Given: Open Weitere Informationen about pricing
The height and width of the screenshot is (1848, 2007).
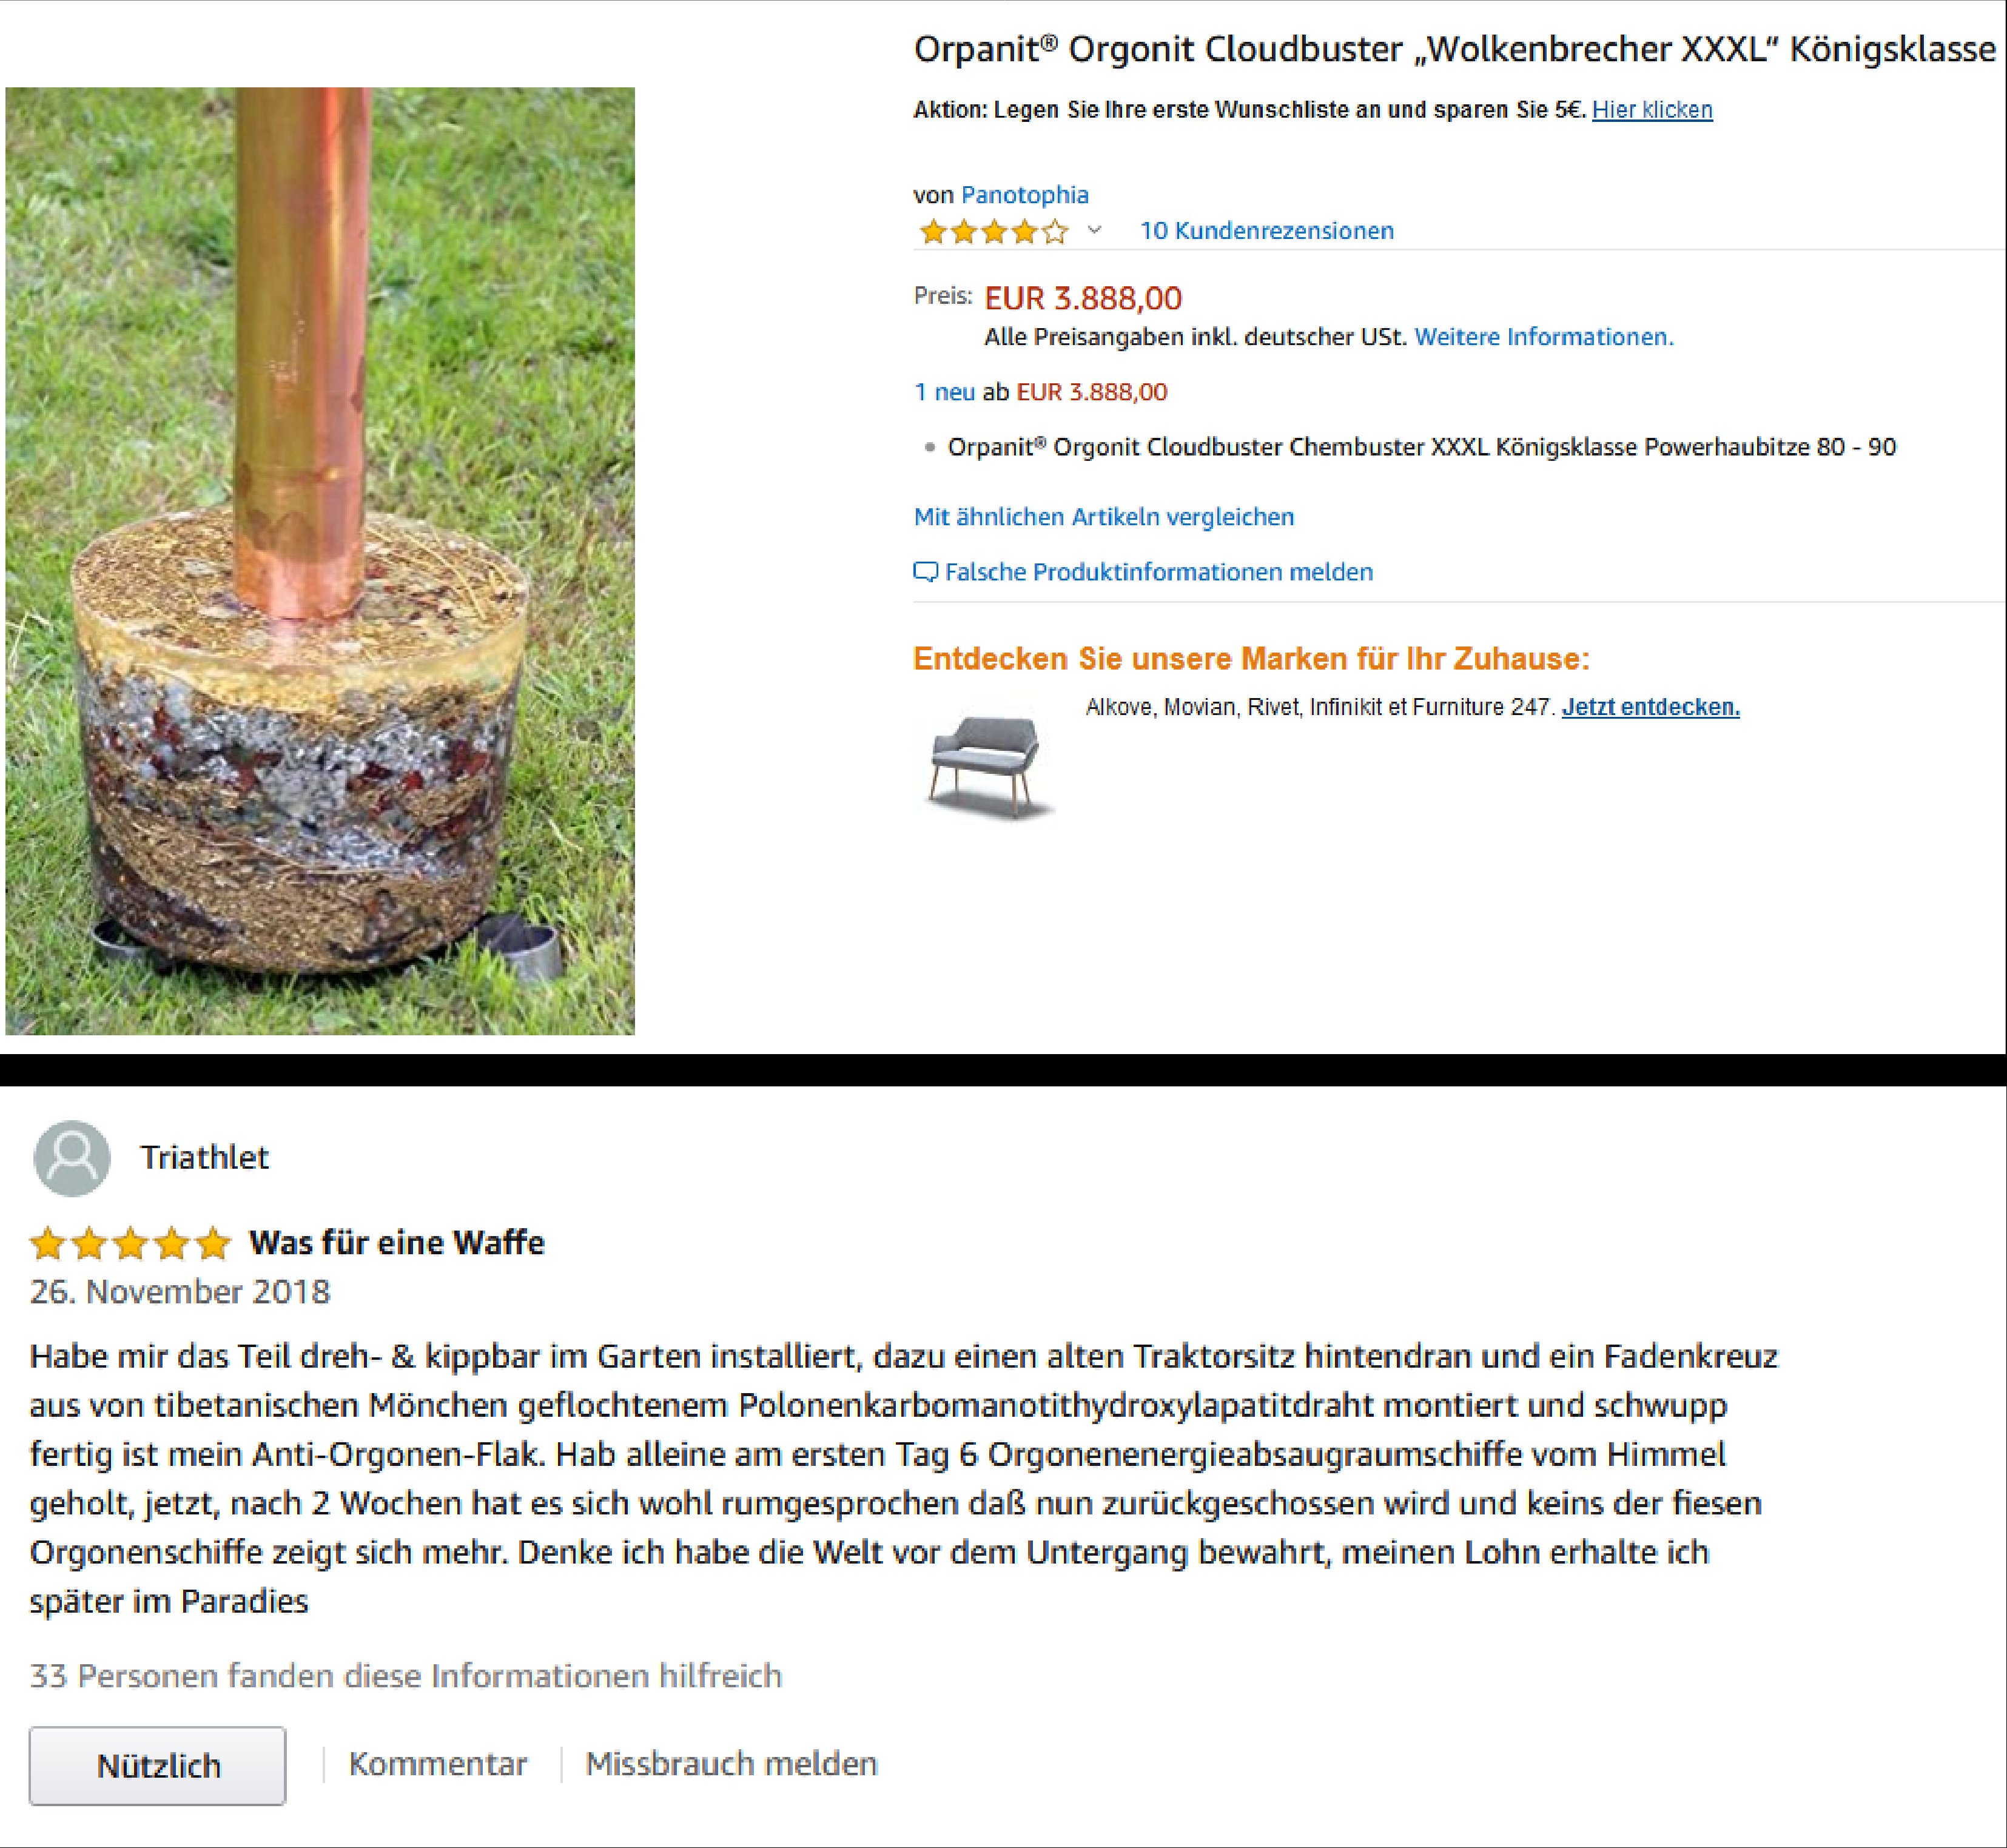Looking at the screenshot, I should point(1544,337).
